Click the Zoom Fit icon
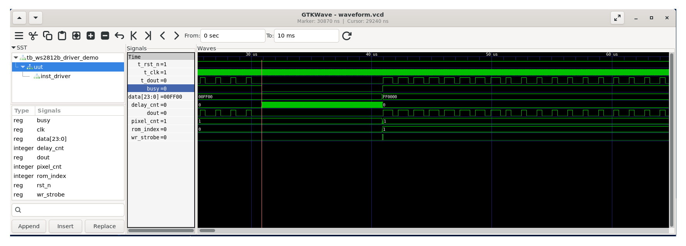The image size is (686, 246). (x=76, y=36)
